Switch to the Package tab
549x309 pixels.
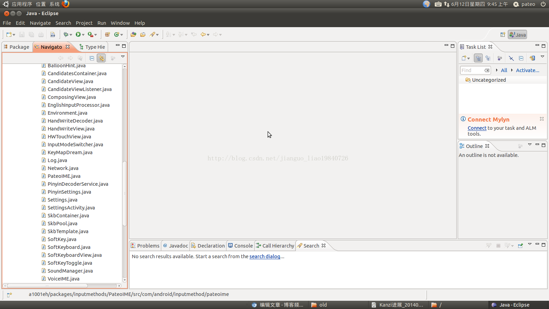pyautogui.click(x=16, y=47)
